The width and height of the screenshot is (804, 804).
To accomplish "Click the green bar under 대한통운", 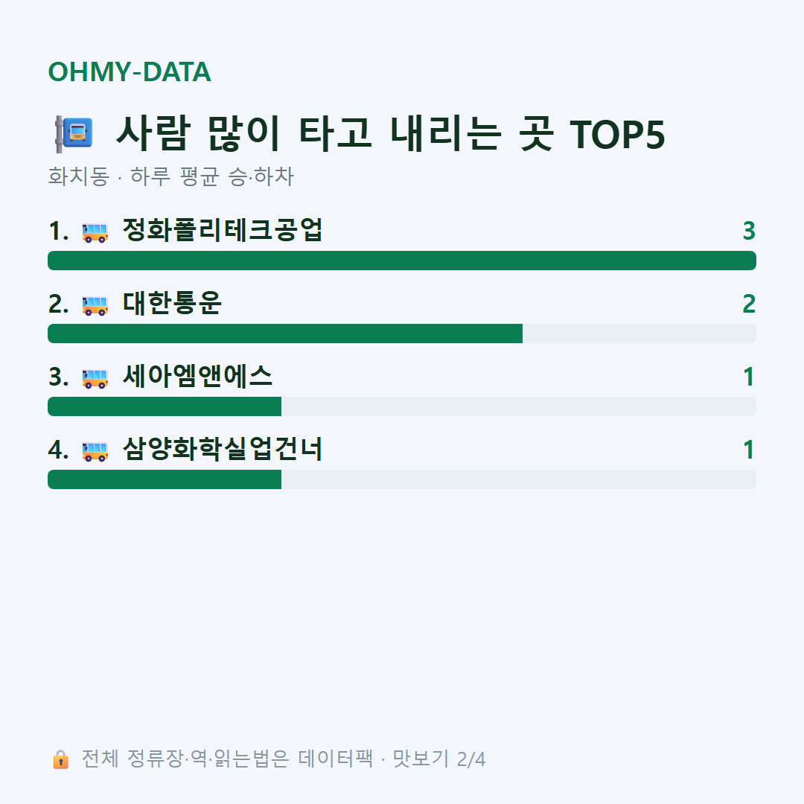I will point(285,334).
